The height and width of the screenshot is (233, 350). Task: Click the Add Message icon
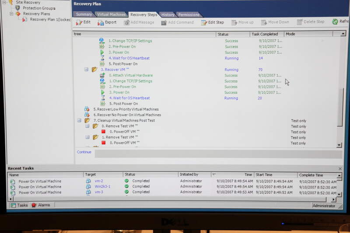point(126,23)
